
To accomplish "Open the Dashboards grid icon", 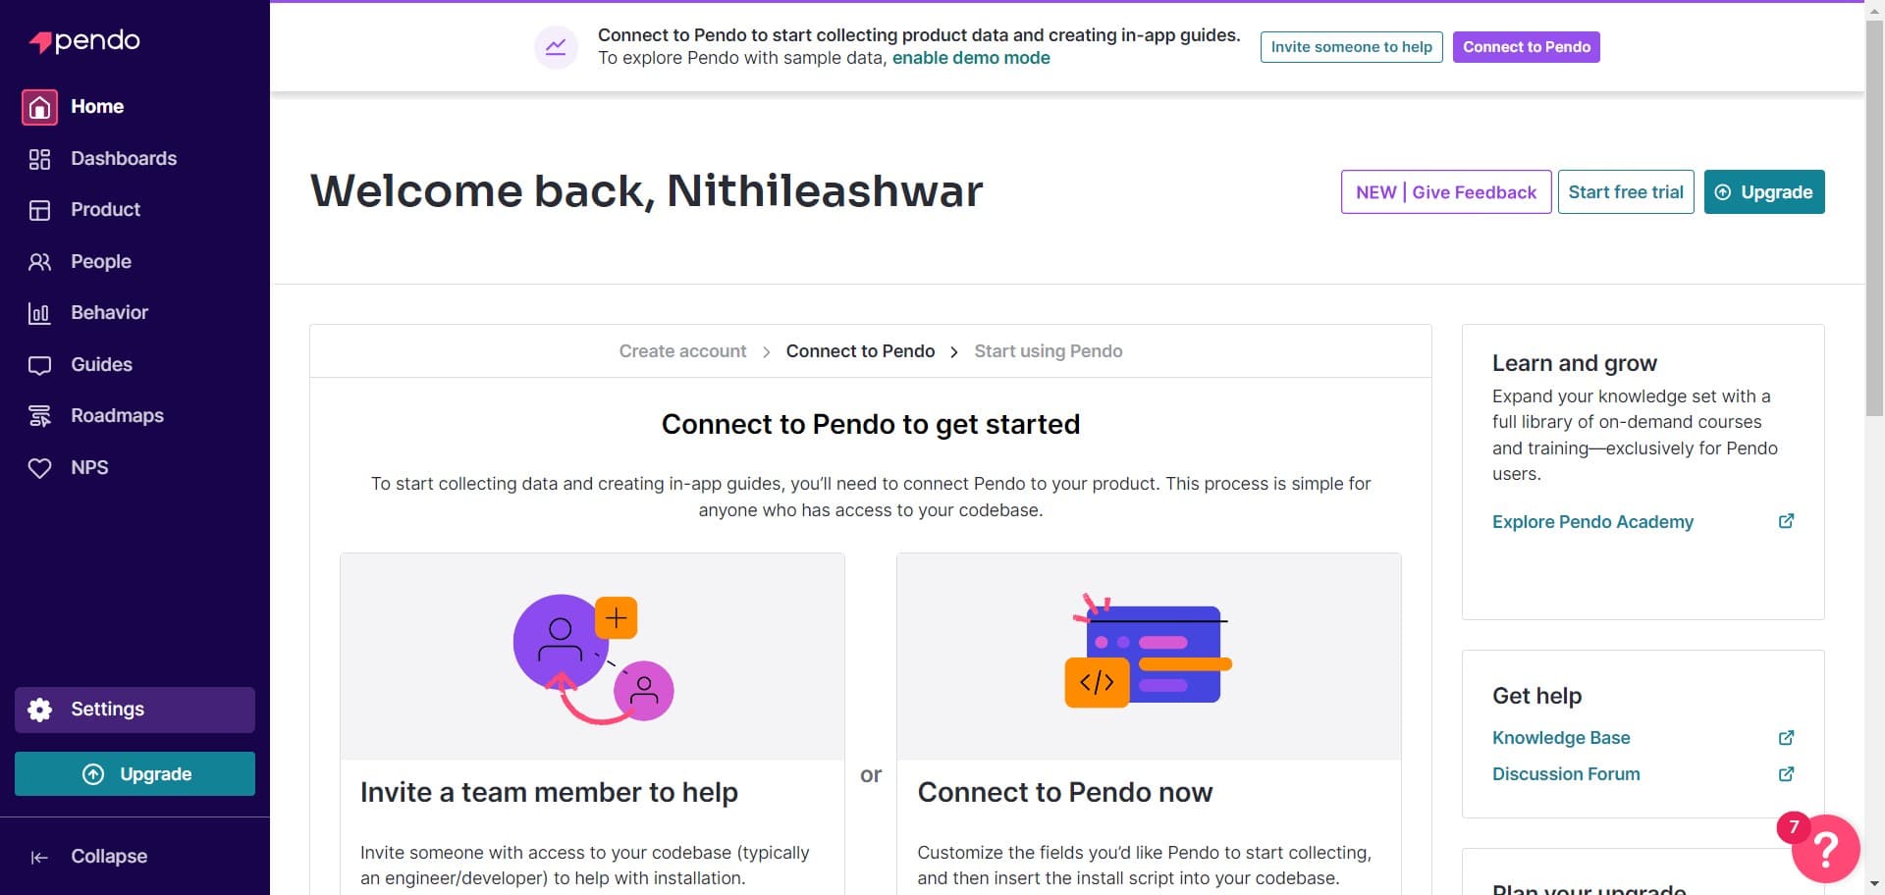I will pyautogui.click(x=39, y=159).
